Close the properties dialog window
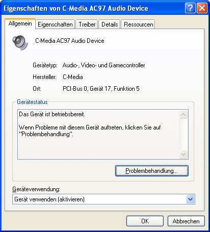The height and width of the screenshot is (232, 210). coord(202,8)
